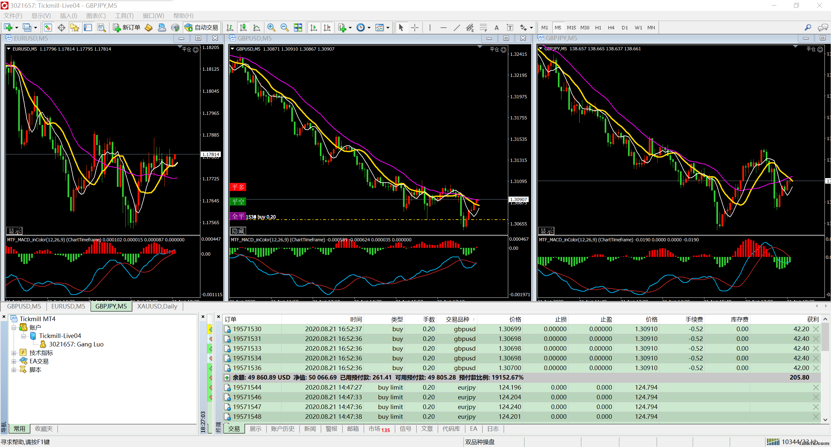Toggle chart shift button
This screenshot has height=447, width=831.
click(x=327, y=28)
